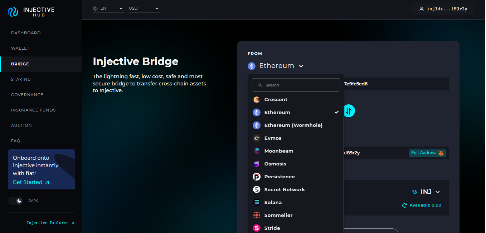Image resolution: width=486 pixels, height=233 pixels.
Task: Click the magnifier icon in the search box
Action: [x=260, y=85]
